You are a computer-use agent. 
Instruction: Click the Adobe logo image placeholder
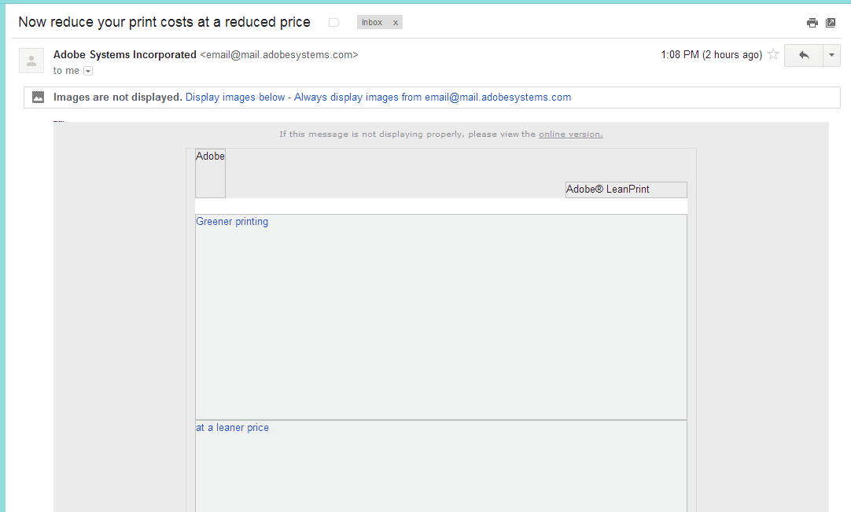210,173
